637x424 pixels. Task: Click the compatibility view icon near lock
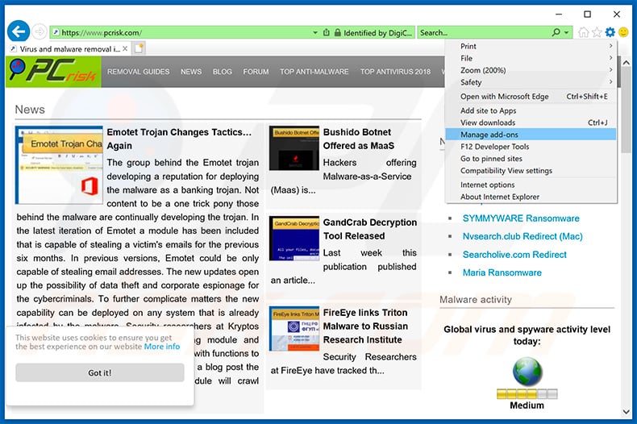coord(326,32)
